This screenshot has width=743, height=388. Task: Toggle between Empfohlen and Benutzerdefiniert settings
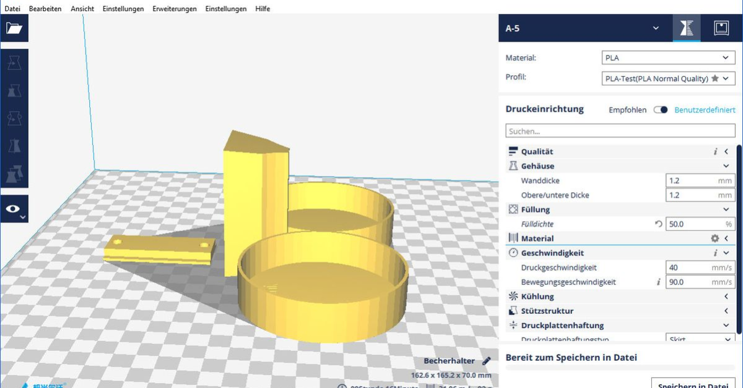point(660,109)
